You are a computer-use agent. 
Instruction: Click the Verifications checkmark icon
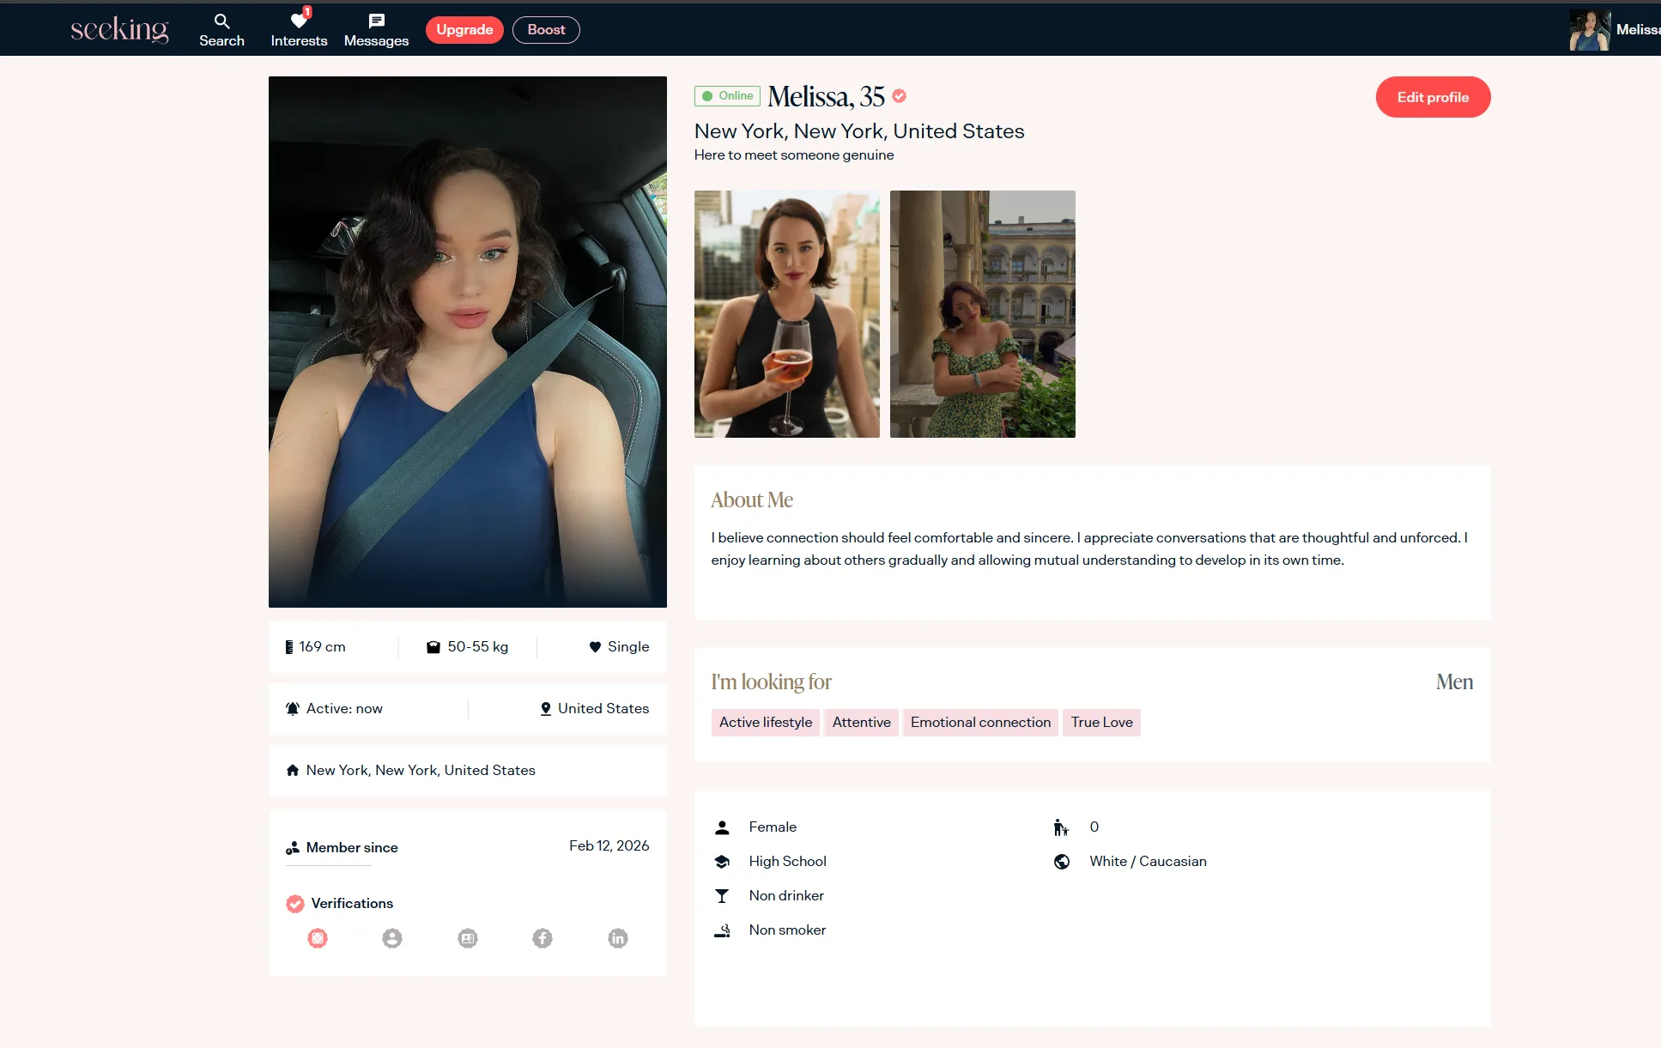(295, 903)
